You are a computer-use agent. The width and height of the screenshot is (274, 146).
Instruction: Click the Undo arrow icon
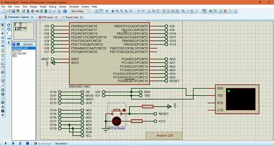pos(138,11)
